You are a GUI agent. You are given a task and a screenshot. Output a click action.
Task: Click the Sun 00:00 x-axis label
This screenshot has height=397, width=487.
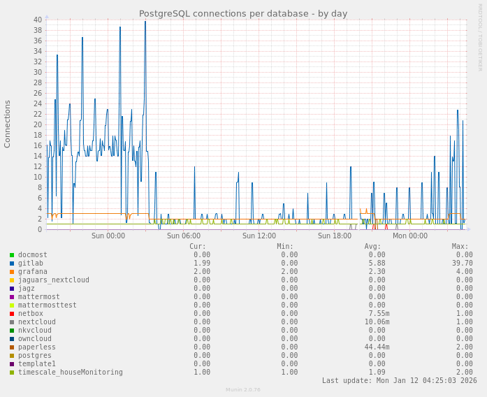coord(108,236)
